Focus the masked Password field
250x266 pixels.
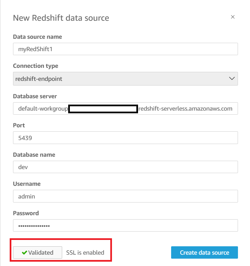point(125,226)
